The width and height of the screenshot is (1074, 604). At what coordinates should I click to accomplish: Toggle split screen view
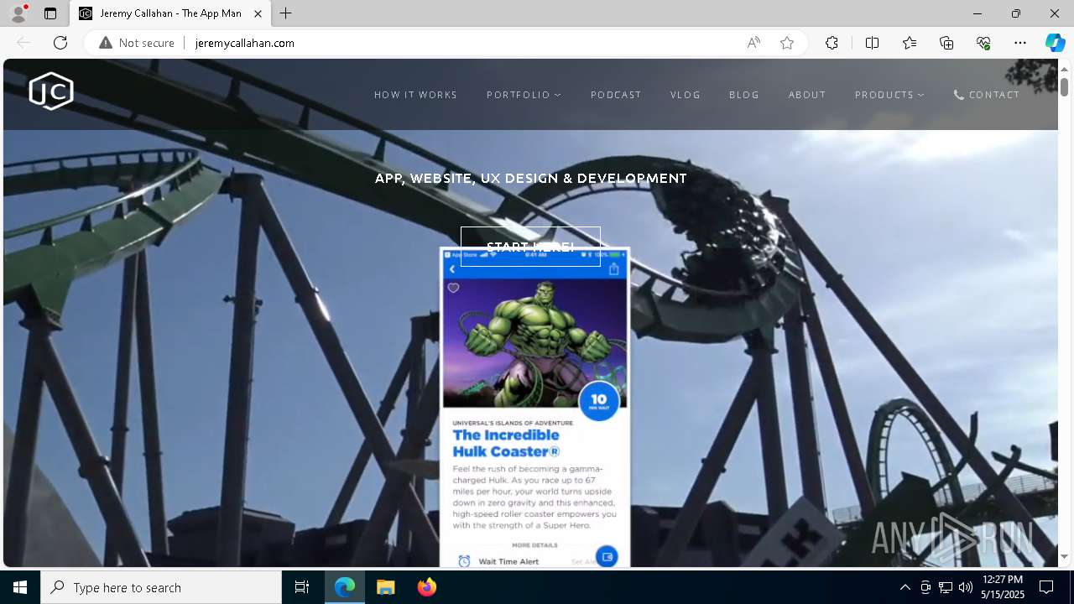point(872,43)
